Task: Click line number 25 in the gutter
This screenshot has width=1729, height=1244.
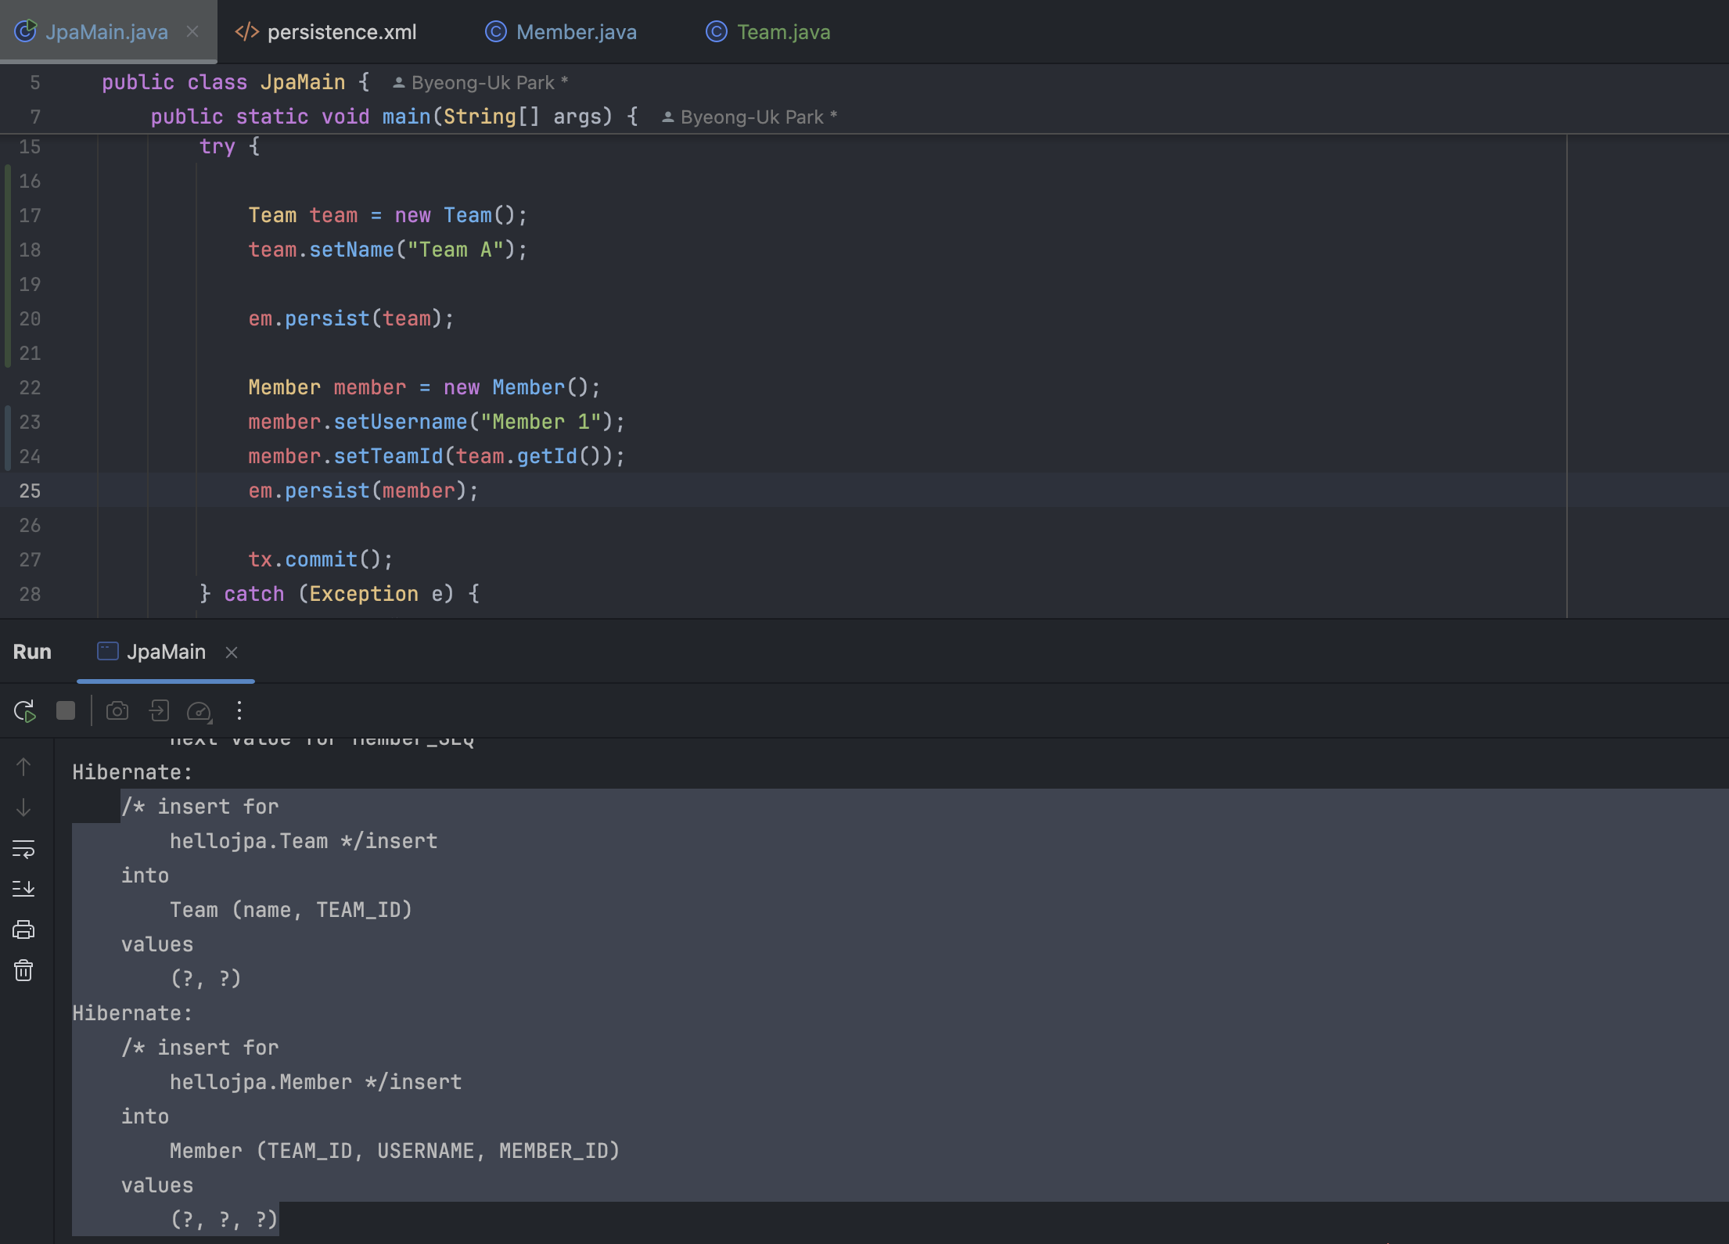Action: click(30, 491)
